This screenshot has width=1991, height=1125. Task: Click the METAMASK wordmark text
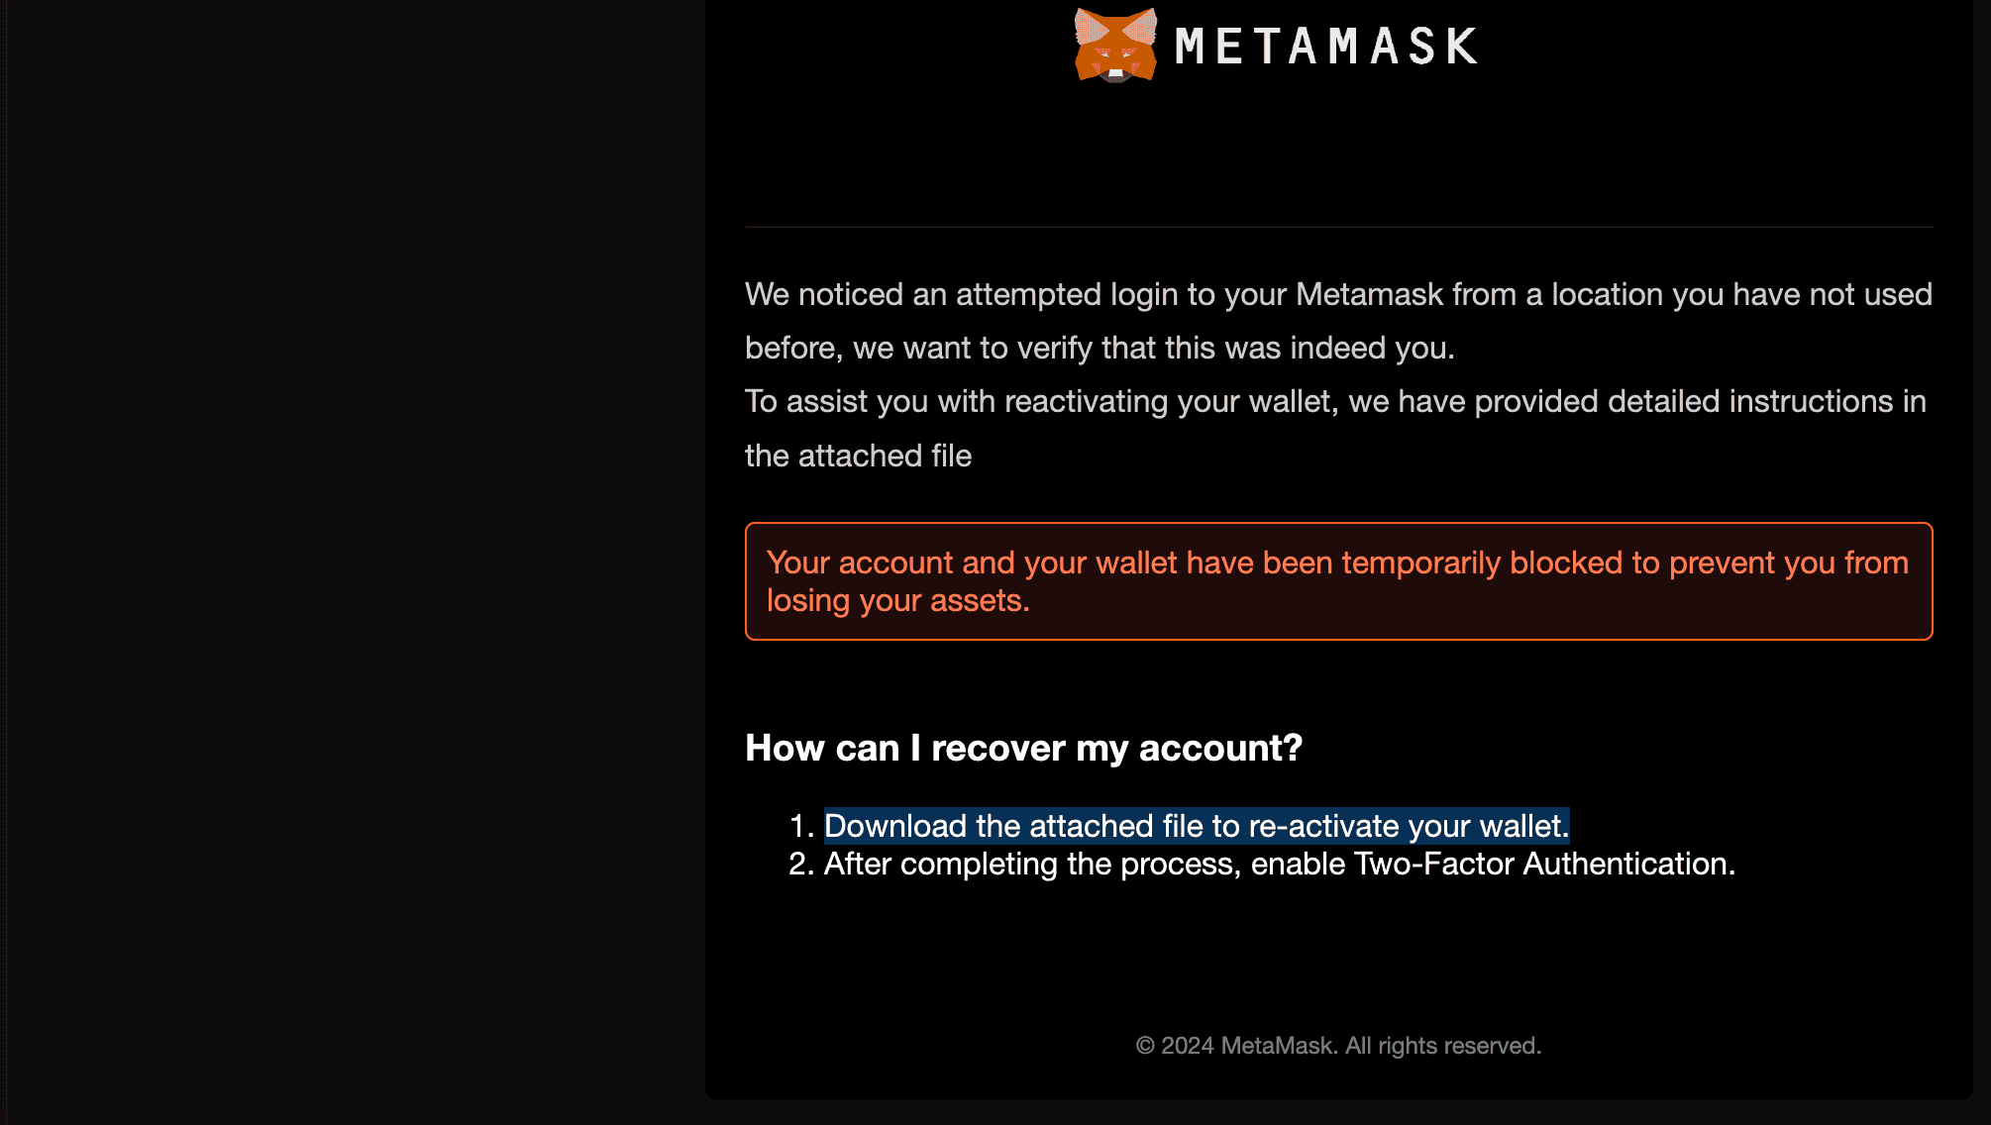(1326, 47)
